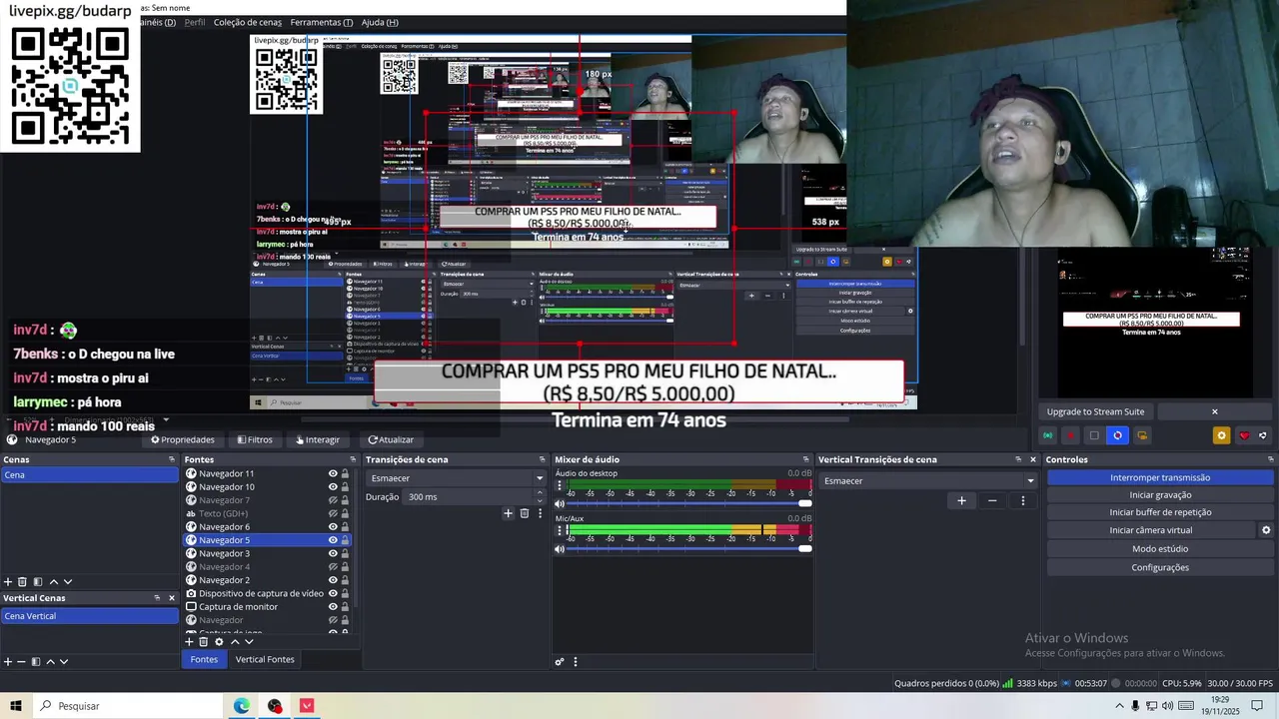This screenshot has height=719, width=1279.
Task: Click the yellow gear icon in Stream Suite bar
Action: click(1221, 435)
